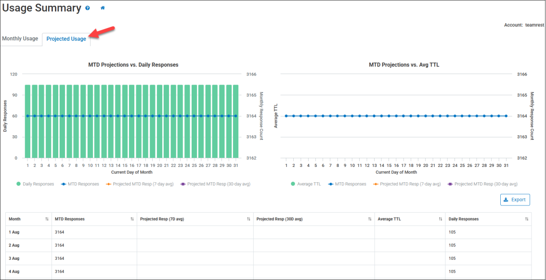
Task: Sort by Month column sort arrows
Action: click(47, 219)
